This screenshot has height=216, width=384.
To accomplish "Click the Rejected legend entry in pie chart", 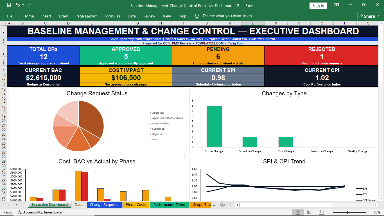I will pos(157,134).
